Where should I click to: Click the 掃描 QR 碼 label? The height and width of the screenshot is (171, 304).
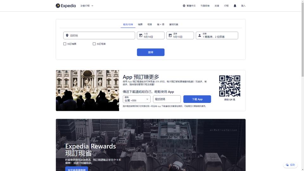(230, 100)
